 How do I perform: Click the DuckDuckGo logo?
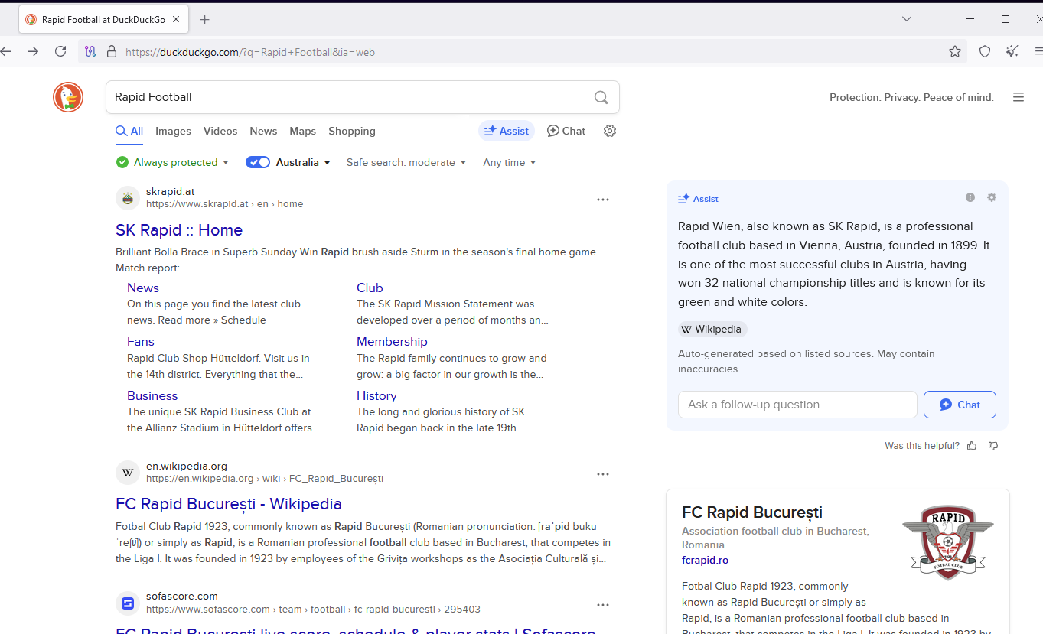(68, 97)
